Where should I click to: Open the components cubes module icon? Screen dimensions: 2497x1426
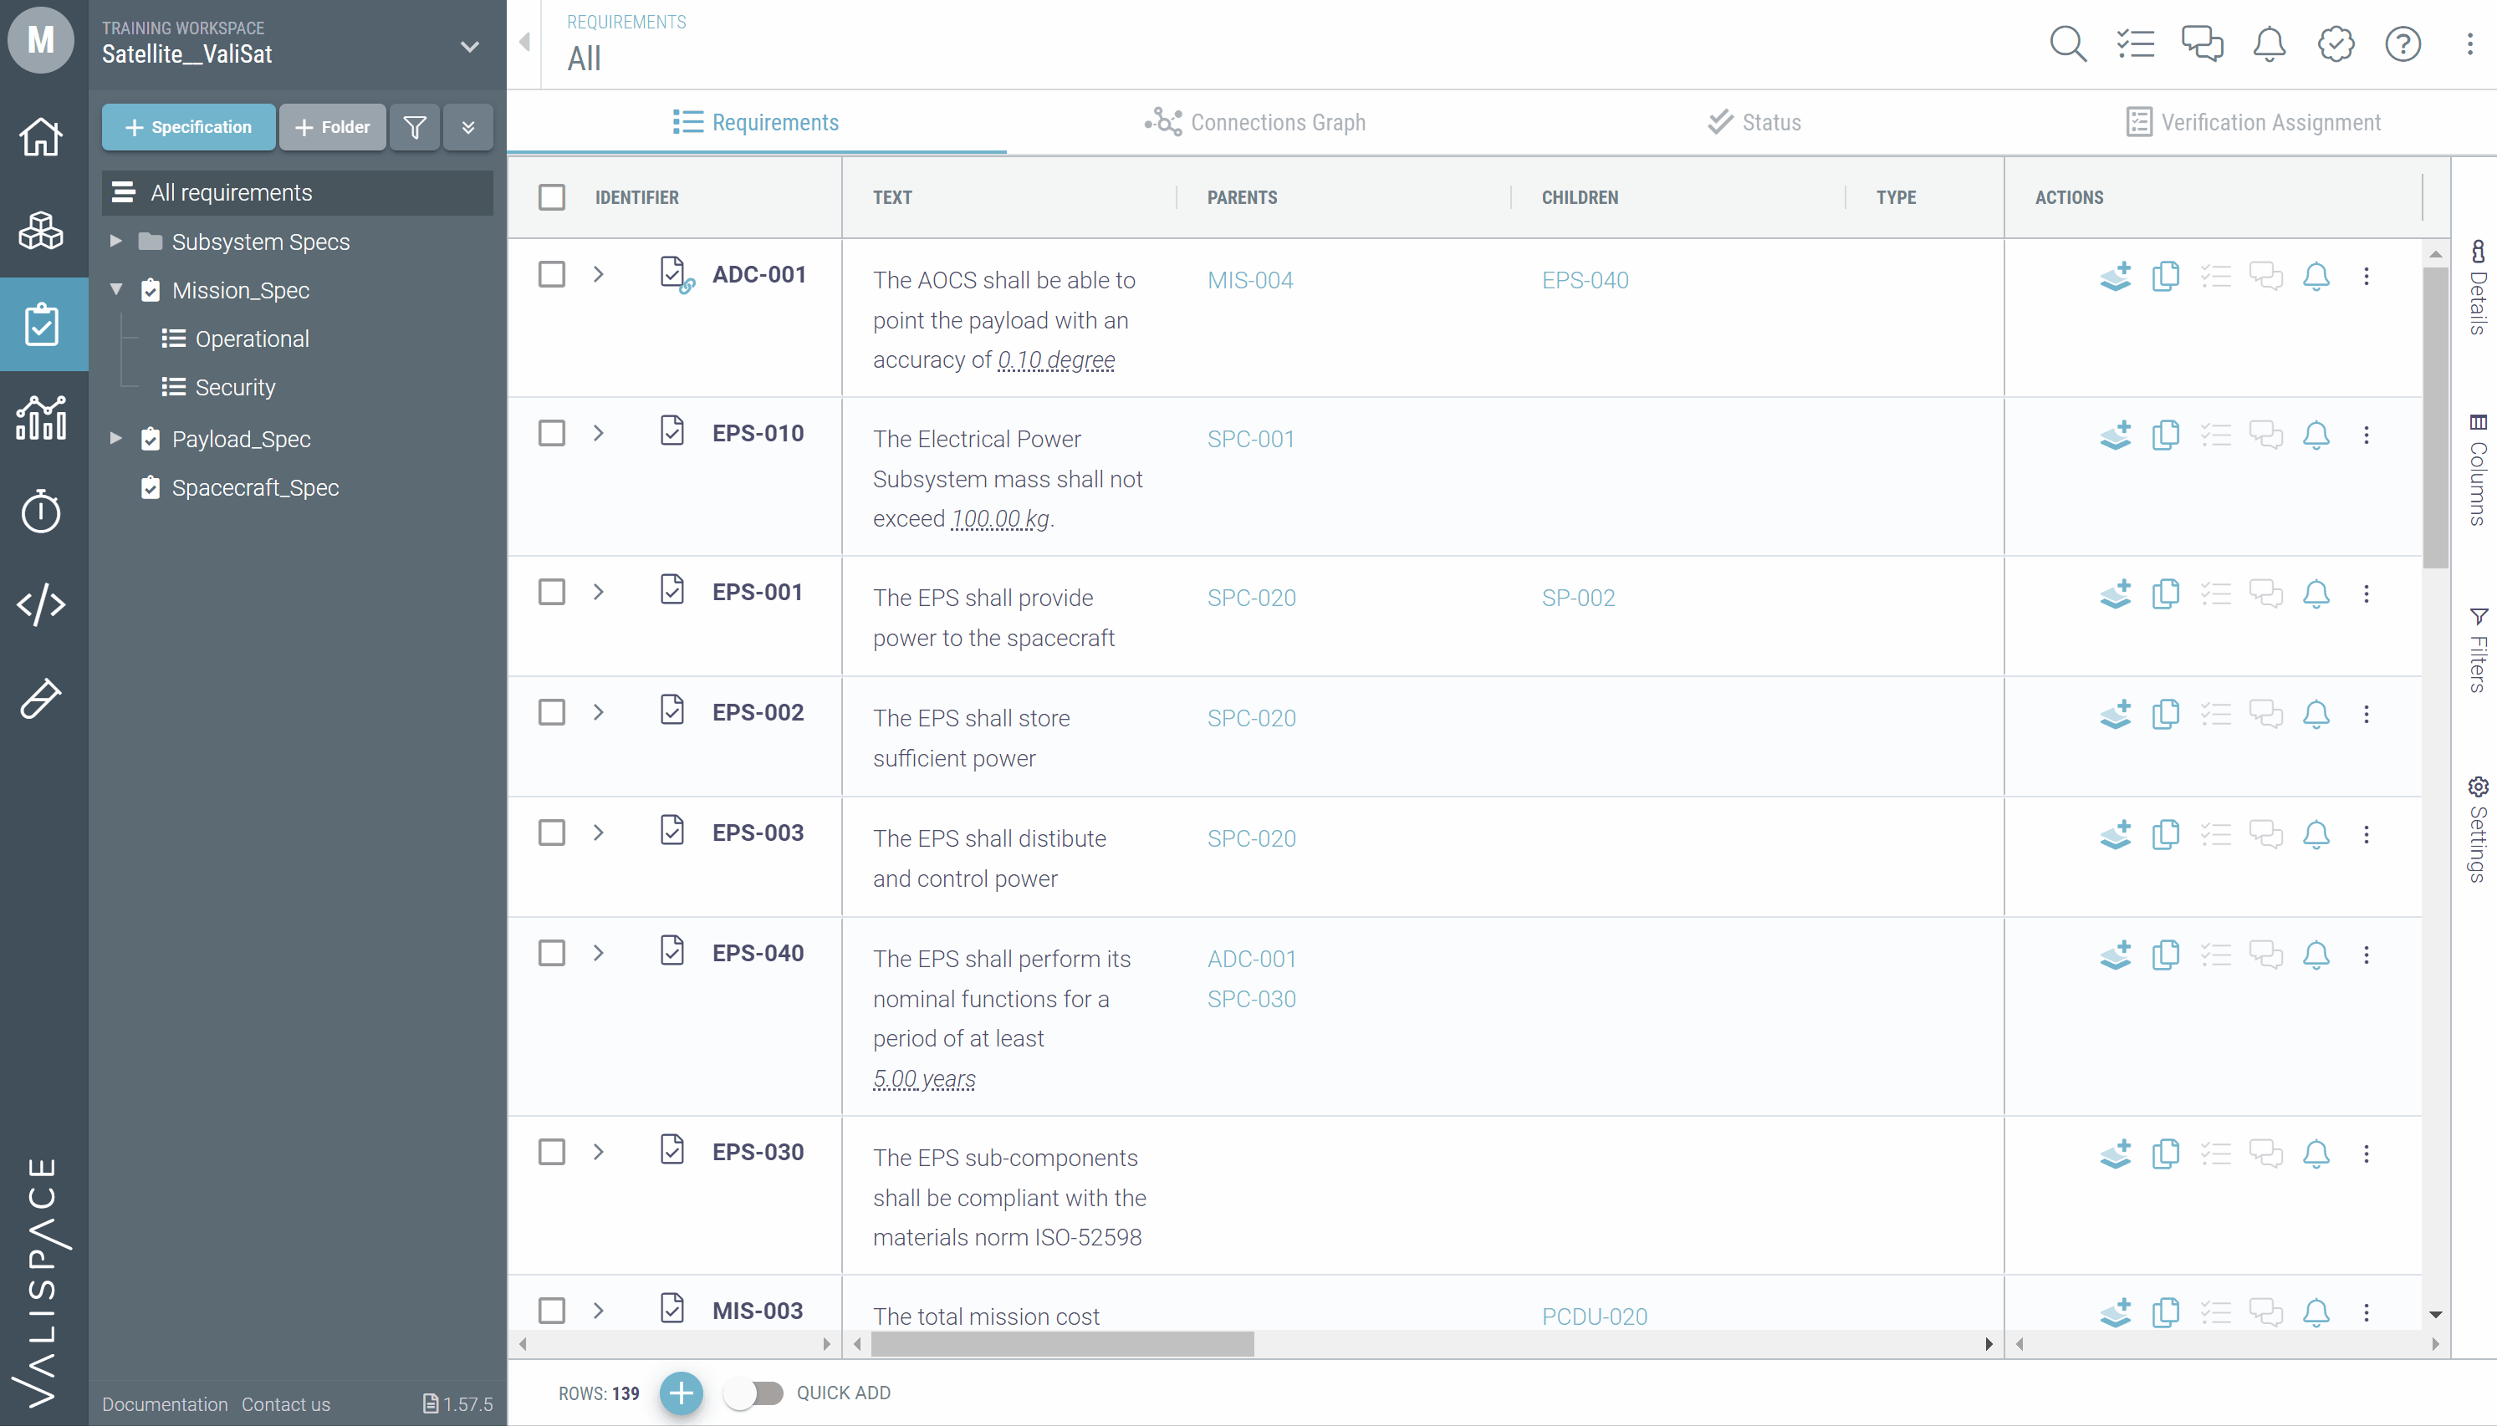click(41, 232)
